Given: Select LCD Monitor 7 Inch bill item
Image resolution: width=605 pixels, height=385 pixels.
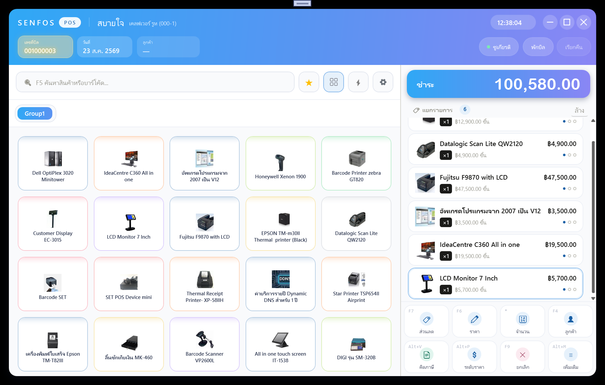Looking at the screenshot, I should 495,283.
